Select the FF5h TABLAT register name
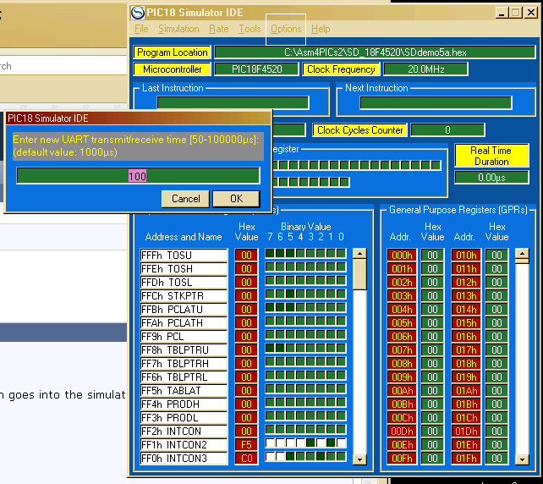 click(x=184, y=390)
